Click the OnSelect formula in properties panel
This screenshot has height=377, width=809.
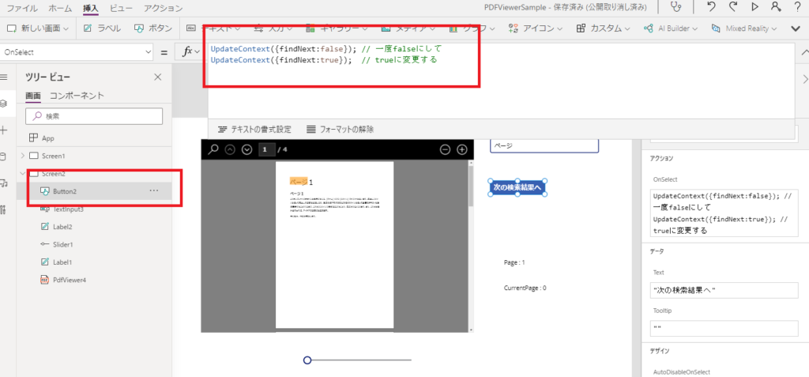tap(724, 213)
